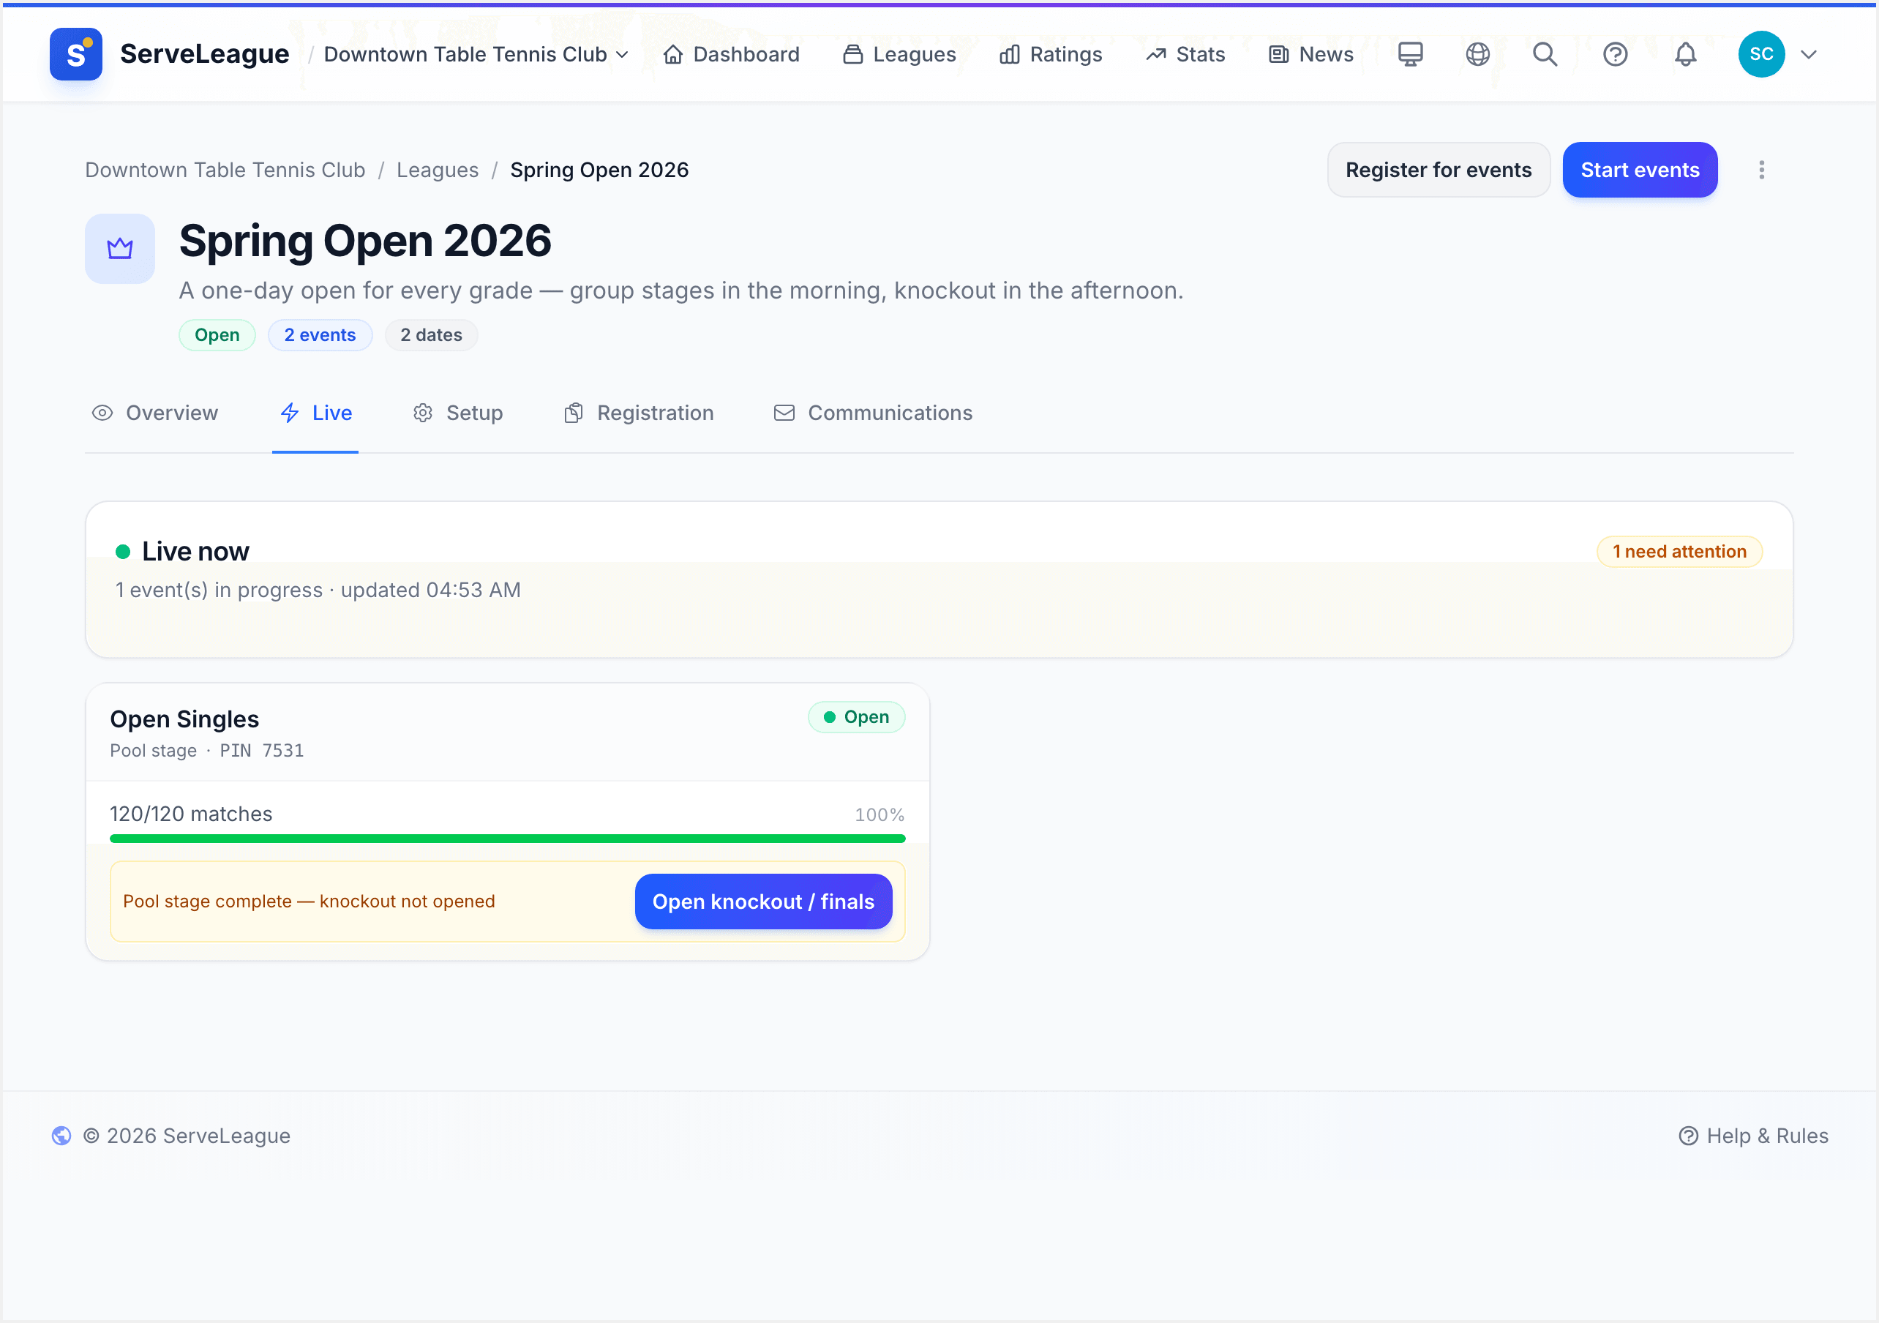Expand the account menu chevron

1809,54
